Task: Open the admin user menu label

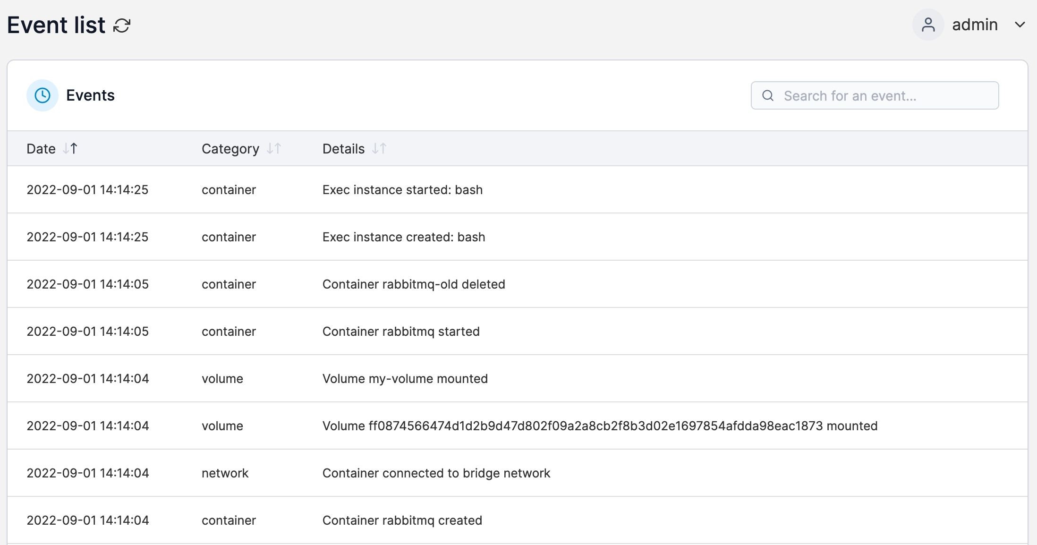Action: coord(975,25)
